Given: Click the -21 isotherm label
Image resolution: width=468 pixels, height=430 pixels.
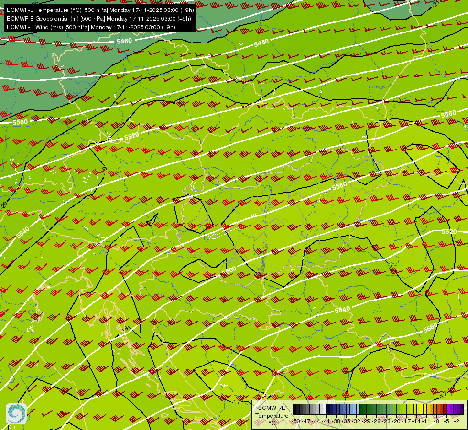Looking at the screenshot, I should point(436,3).
